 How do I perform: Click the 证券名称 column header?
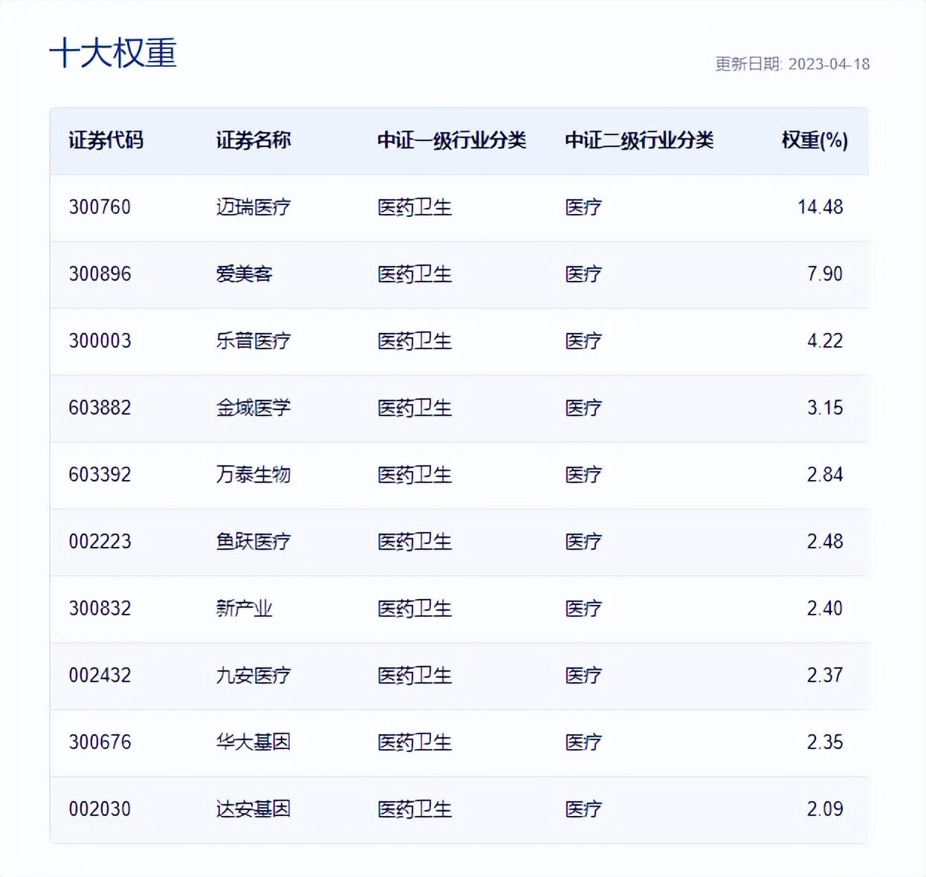coord(254,140)
